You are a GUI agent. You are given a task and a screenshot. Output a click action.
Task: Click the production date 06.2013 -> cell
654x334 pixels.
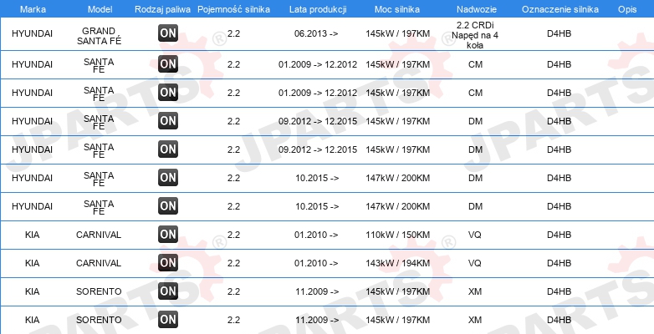coord(316,33)
